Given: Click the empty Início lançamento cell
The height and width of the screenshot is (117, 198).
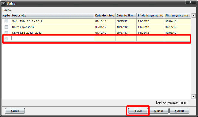Looking at the screenshot, I should tap(150, 39).
